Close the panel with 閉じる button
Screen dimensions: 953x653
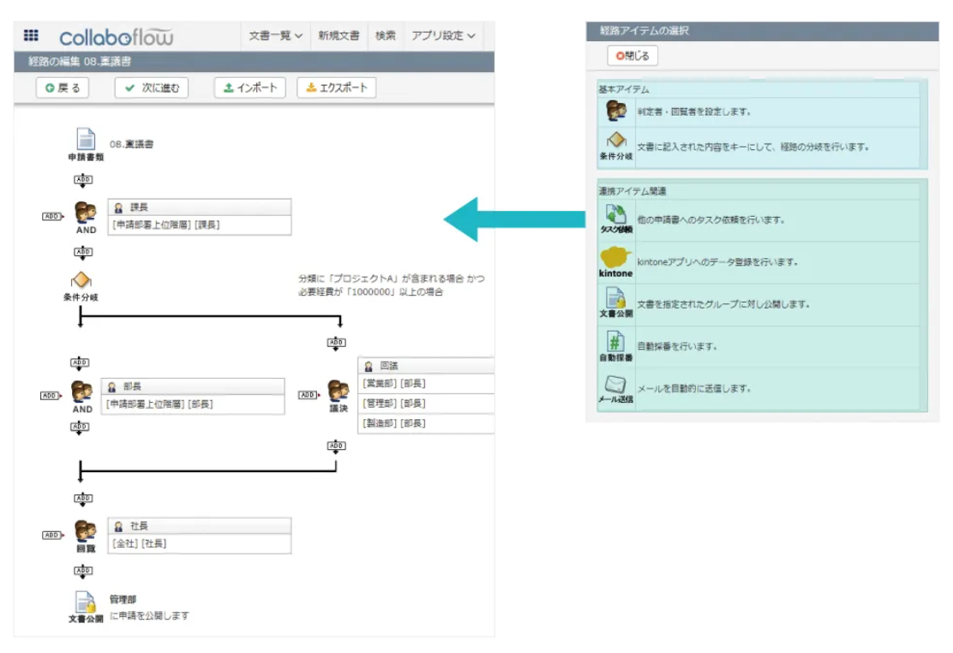pos(632,56)
